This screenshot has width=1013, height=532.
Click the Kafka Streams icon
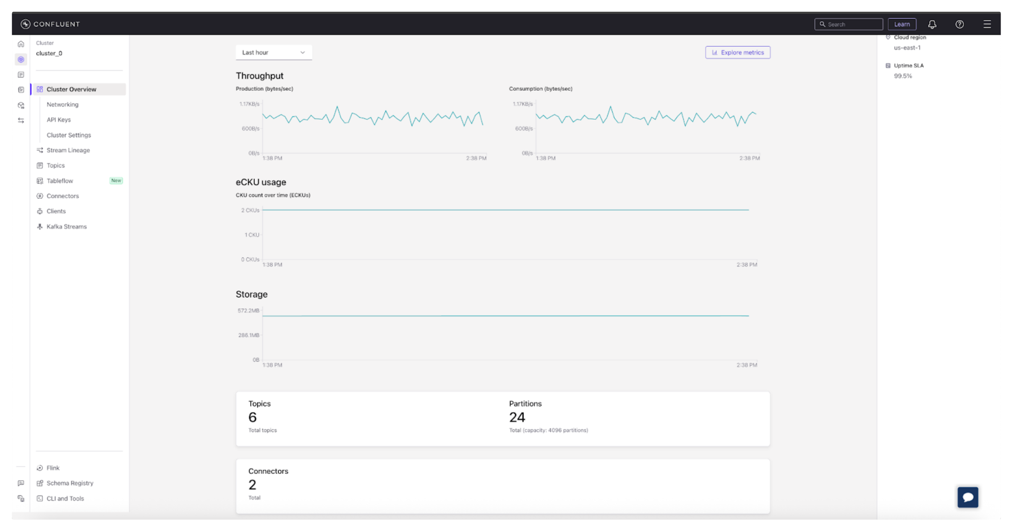tap(40, 226)
